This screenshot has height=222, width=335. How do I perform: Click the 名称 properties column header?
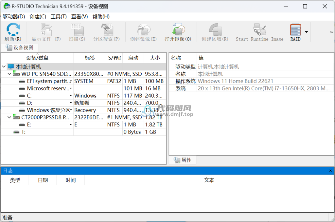pos(183,58)
